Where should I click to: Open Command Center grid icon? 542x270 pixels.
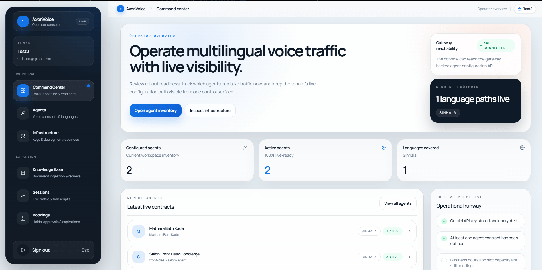click(x=23, y=91)
